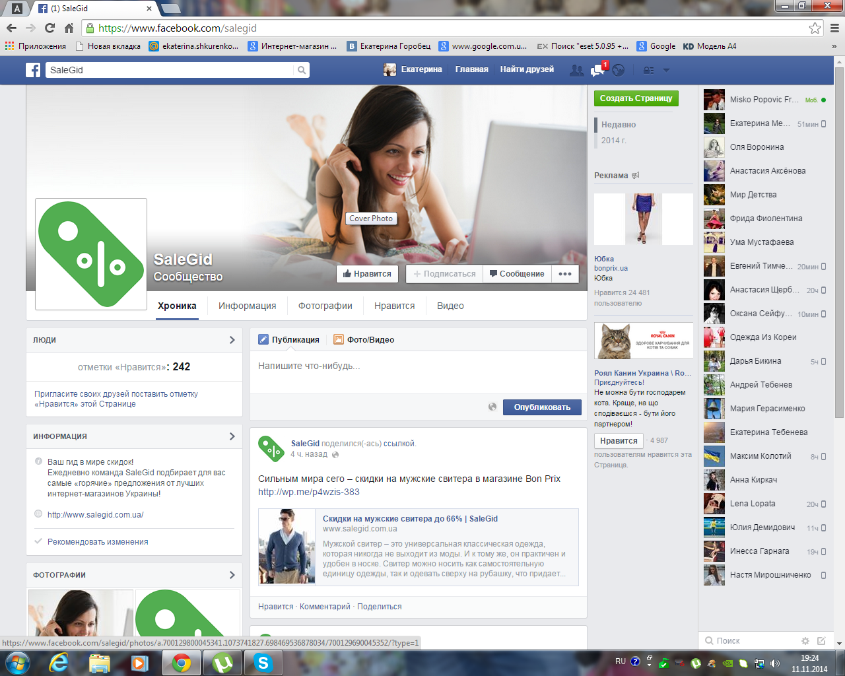Click the Сообщение button

(517, 274)
